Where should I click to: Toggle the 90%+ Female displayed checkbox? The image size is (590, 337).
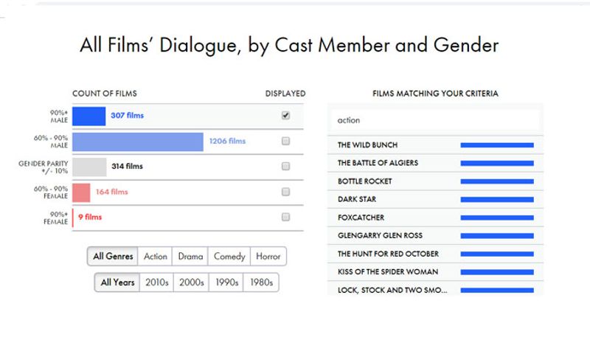285,217
